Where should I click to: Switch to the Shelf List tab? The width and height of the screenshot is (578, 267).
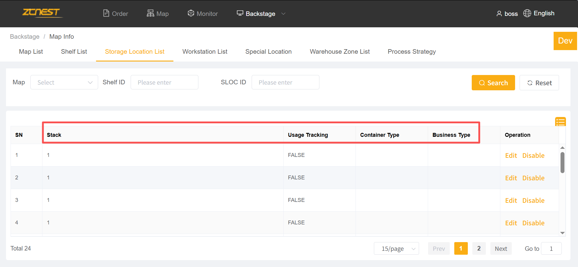click(x=74, y=52)
